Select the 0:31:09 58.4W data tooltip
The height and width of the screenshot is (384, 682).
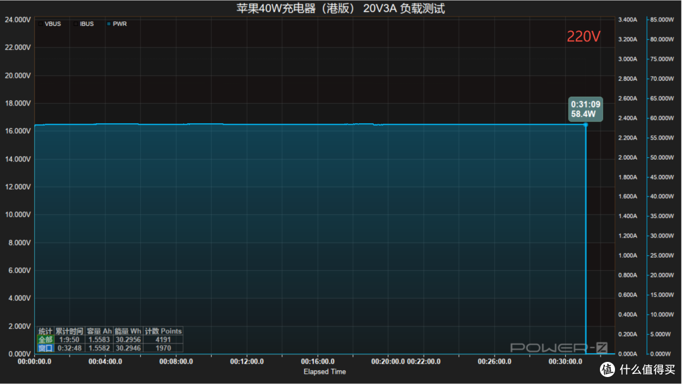[x=585, y=109]
